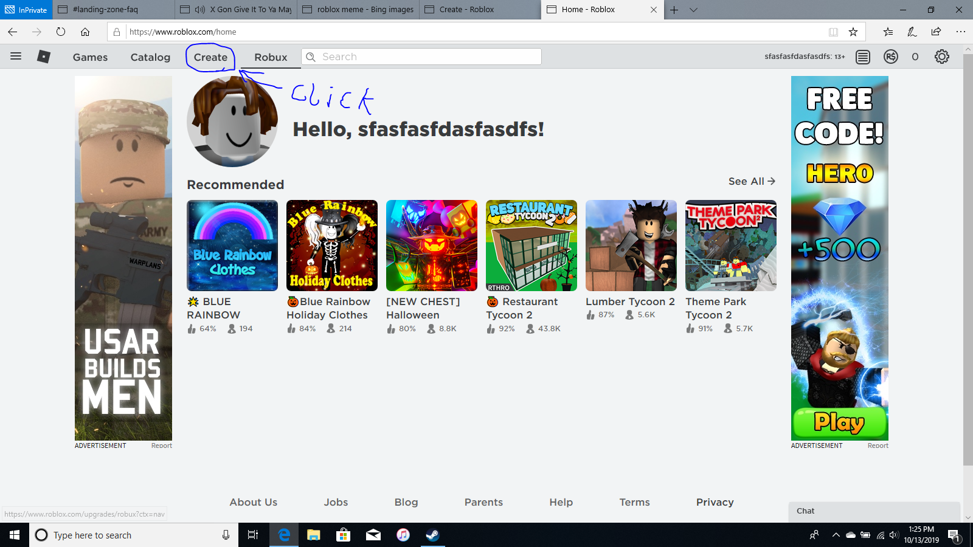Viewport: 973px width, 547px height.
Task: Click the lock icon in address bar
Action: pos(117,32)
